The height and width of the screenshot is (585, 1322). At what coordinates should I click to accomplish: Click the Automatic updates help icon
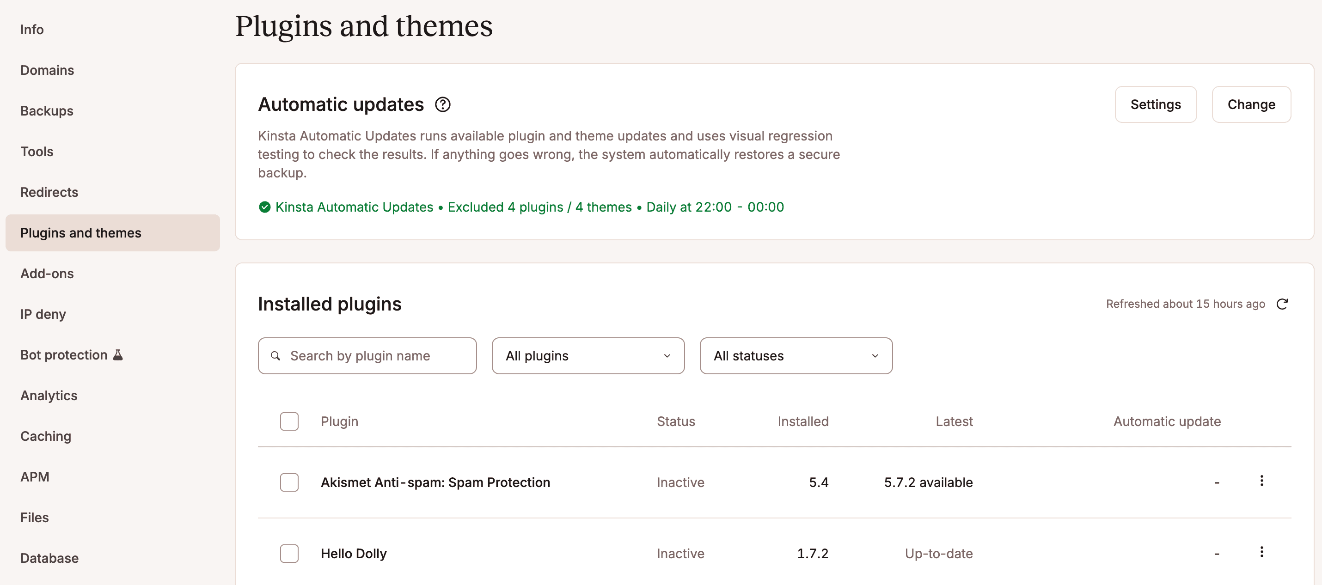tap(442, 105)
